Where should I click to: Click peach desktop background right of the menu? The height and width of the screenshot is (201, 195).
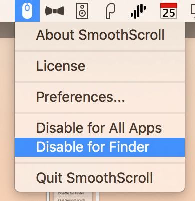pyautogui.click(x=190, y=116)
